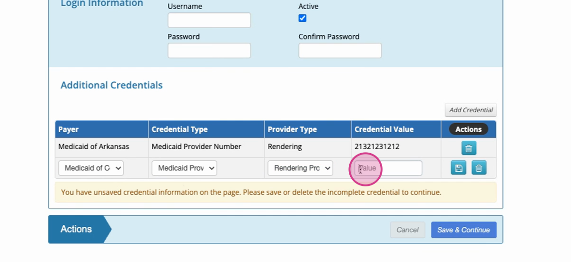The image size is (571, 262).
Task: Focus the Password field
Action: pyautogui.click(x=209, y=50)
